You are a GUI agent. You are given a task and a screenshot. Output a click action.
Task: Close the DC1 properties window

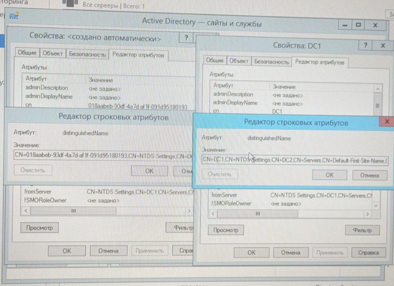pyautogui.click(x=383, y=46)
